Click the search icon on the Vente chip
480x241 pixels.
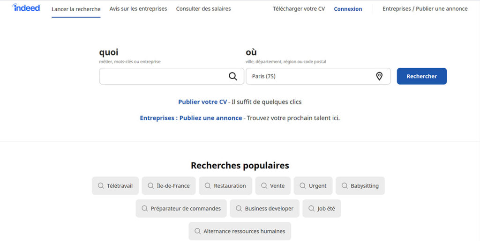pyautogui.click(x=264, y=186)
